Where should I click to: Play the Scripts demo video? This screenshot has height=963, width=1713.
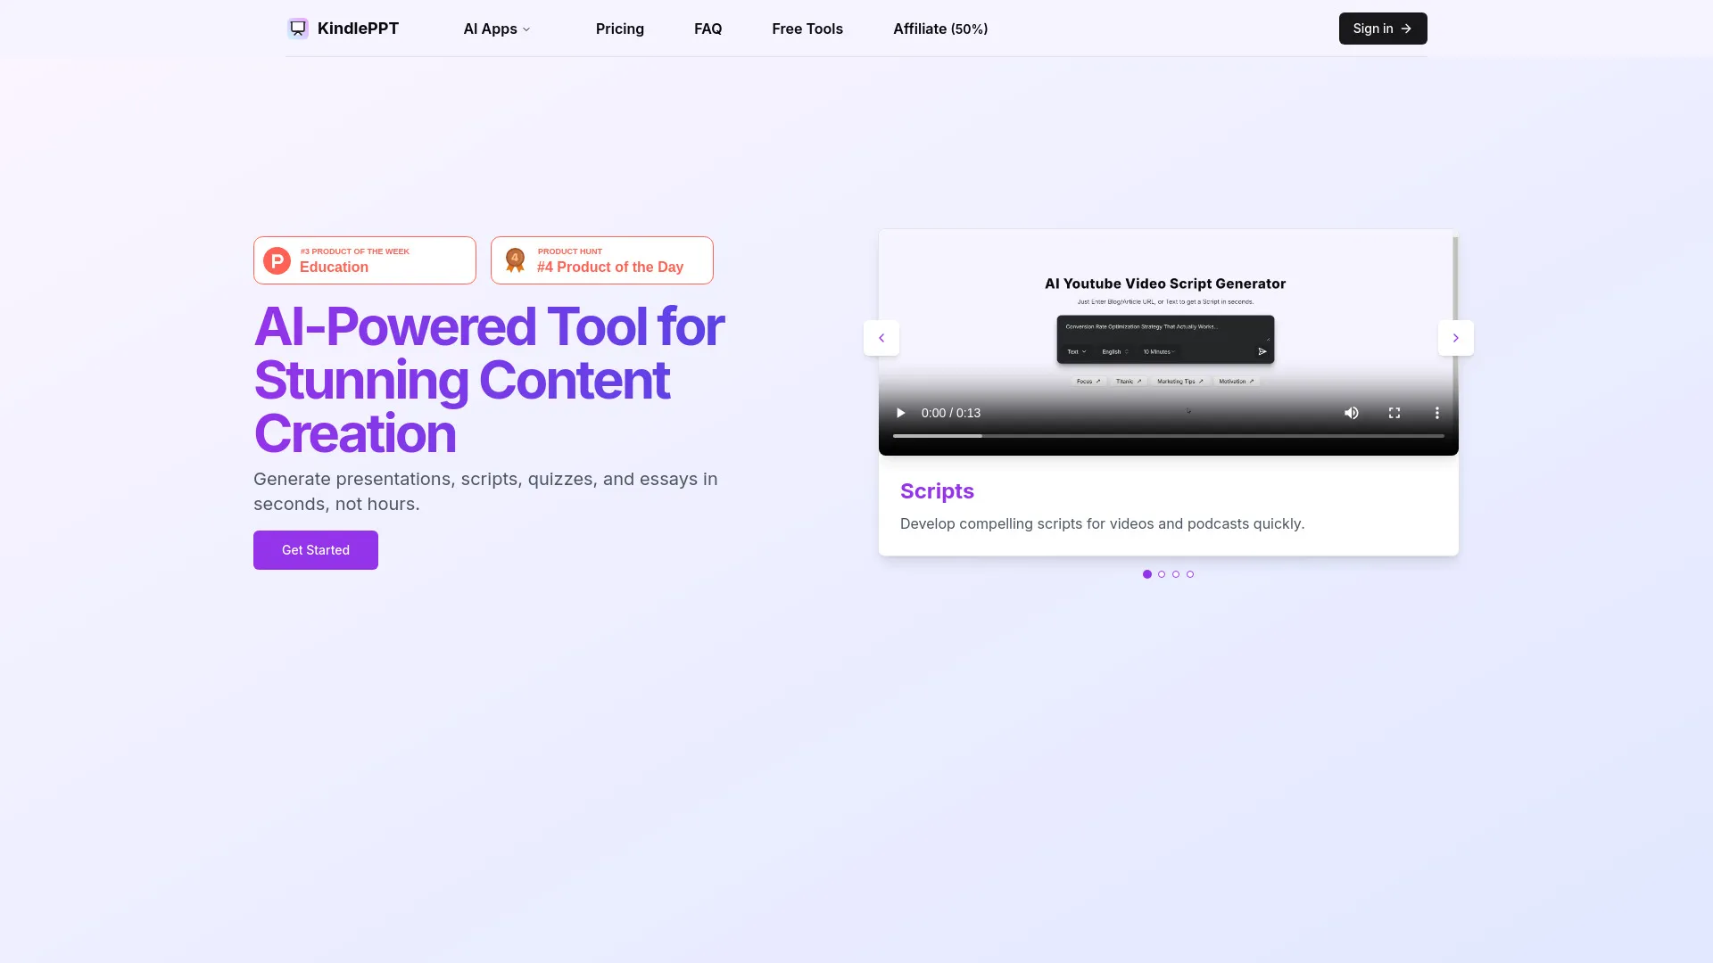pos(900,413)
